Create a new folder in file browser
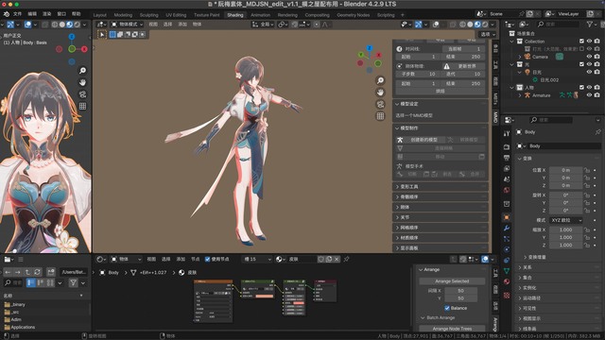Screen dimensions: 605x340 (51, 272)
